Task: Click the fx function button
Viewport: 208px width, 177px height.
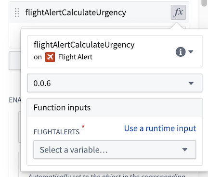Action: 178,13
